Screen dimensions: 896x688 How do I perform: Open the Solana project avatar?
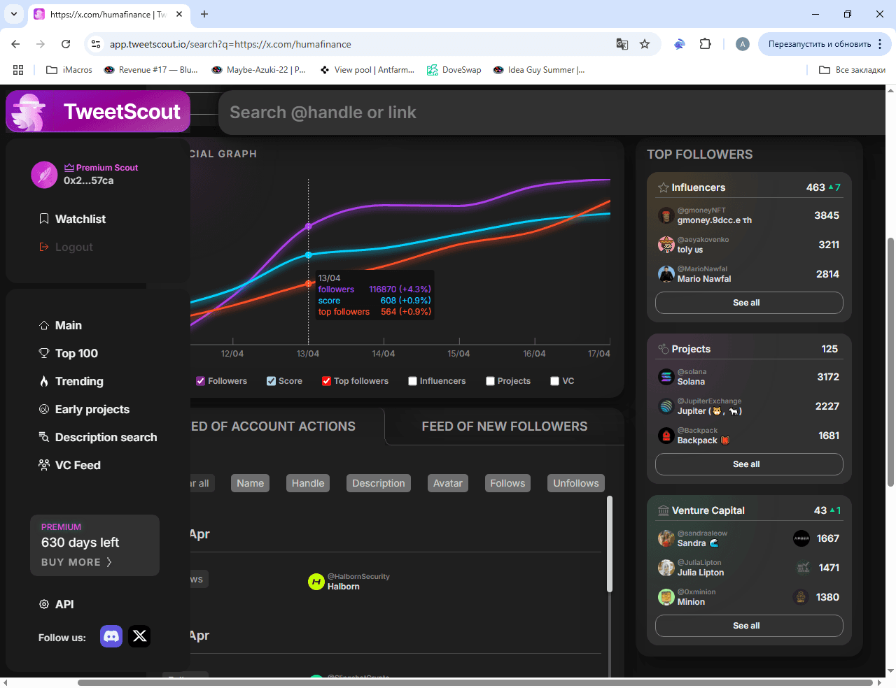[666, 377]
